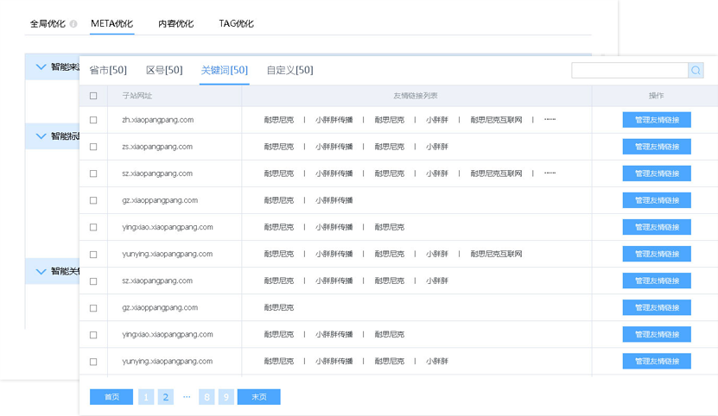
Task: Collapse the 智能标 section chevron
Action: tap(41, 136)
